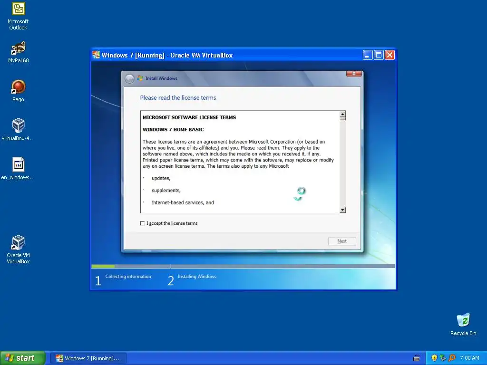Click the VirtualBox window title bar icon
Screen dimensions: 487x365
click(96, 55)
